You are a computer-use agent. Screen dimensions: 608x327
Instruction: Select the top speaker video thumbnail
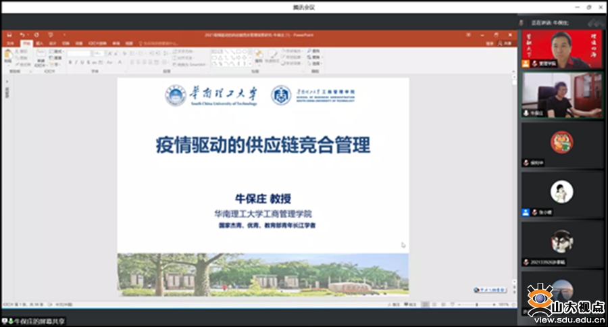click(x=561, y=49)
